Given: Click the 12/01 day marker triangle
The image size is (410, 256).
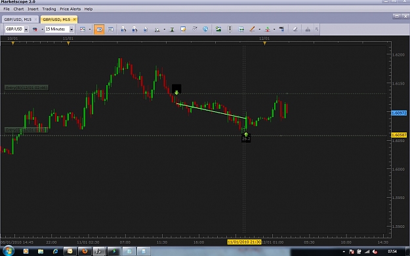Looking at the screenshot, I should coord(264,43).
